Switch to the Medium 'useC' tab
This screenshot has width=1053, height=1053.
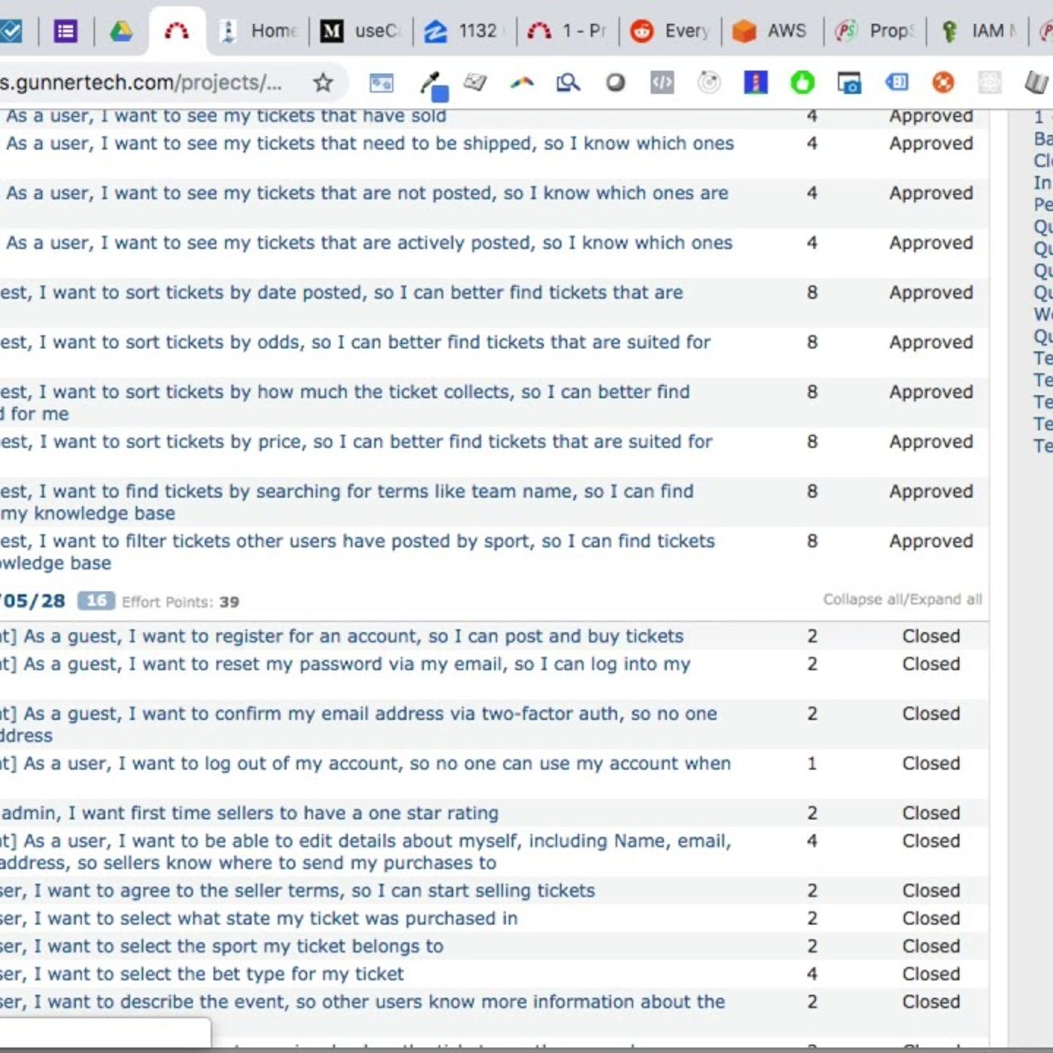(x=361, y=31)
